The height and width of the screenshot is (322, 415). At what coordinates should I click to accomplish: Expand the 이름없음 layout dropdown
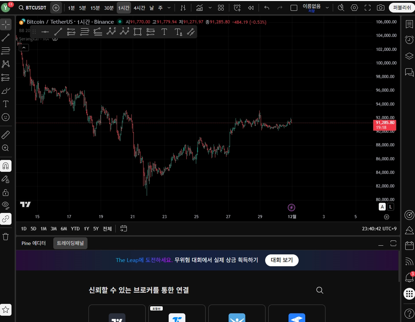[x=327, y=8]
